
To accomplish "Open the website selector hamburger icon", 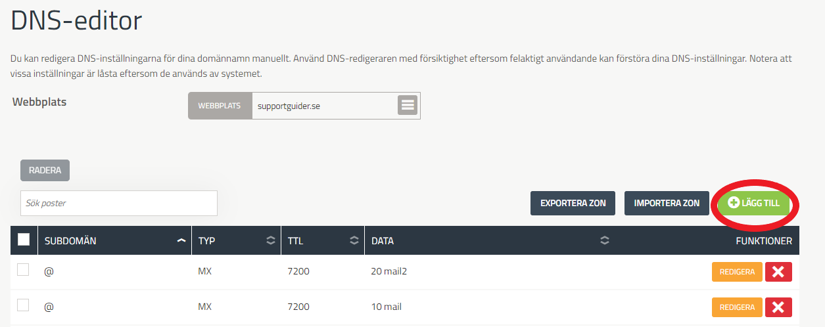I will click(x=408, y=105).
